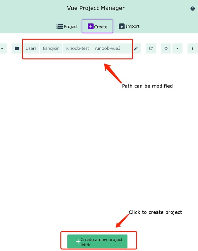Refresh the current folder listing
This screenshot has width=198, height=251.
(151, 49)
